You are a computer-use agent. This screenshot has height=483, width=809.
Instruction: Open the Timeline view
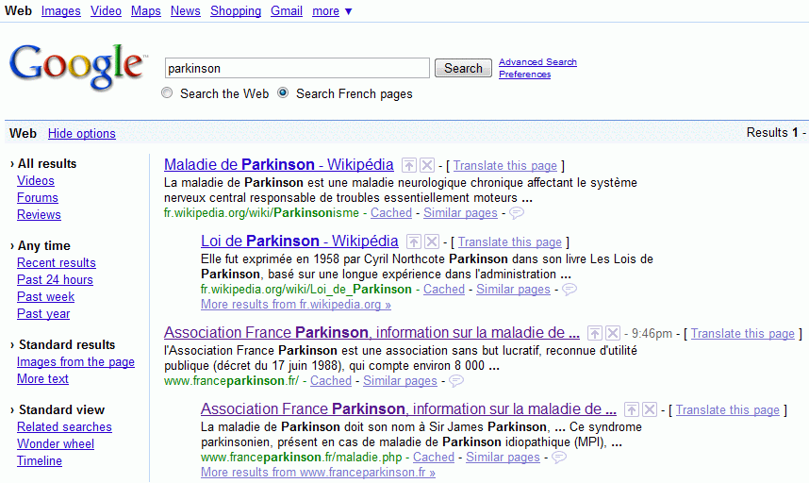point(40,460)
